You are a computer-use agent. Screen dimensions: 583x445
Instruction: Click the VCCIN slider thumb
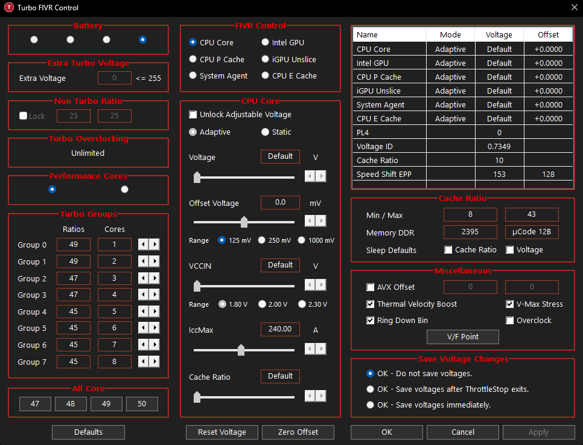pyautogui.click(x=197, y=286)
